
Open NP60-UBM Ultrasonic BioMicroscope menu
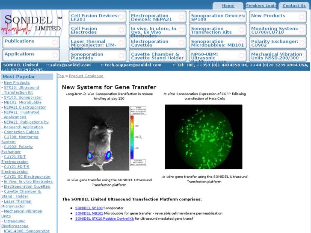pos(218,56)
